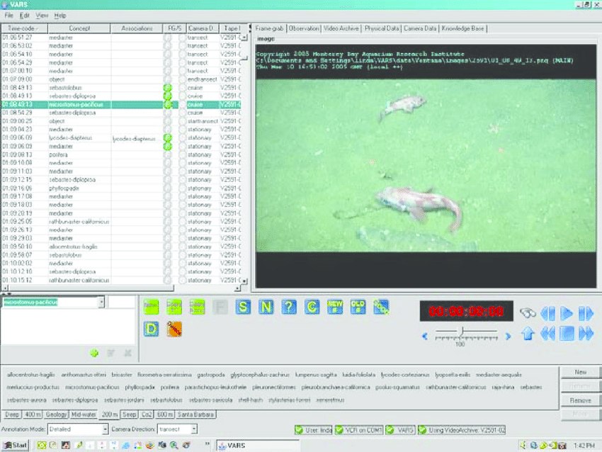
Task: Click frame-grab indicator in sebastolobus 01:08:49:13 row
Action: [x=167, y=88]
